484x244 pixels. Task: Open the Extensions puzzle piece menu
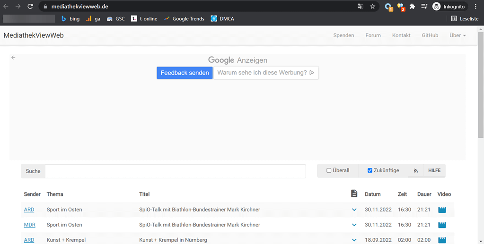pos(412,7)
